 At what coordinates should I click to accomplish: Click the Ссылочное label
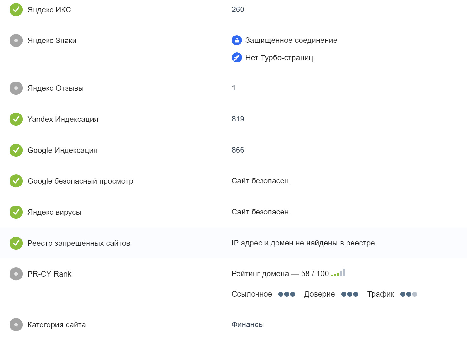coord(252,294)
